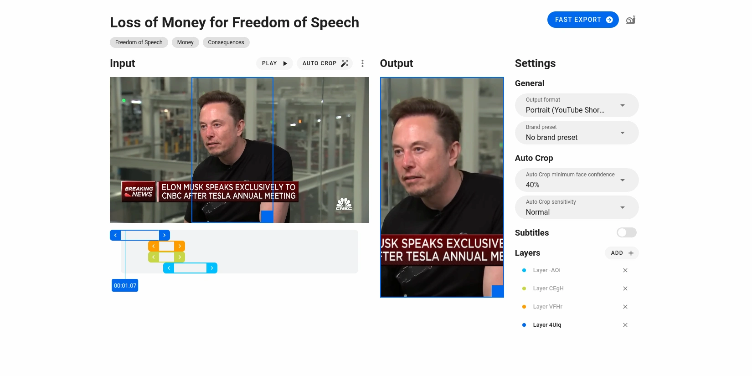The height and width of the screenshot is (376, 752).
Task: Click the 00:01.07 playhead time marker
Action: (125, 286)
